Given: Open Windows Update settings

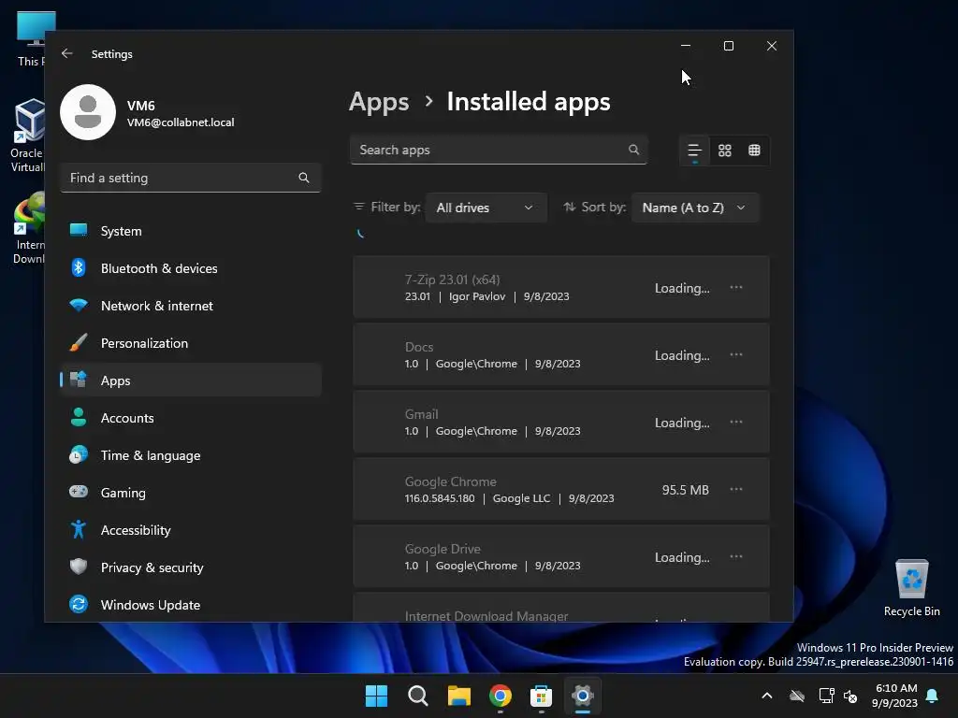Looking at the screenshot, I should click(x=191, y=605).
